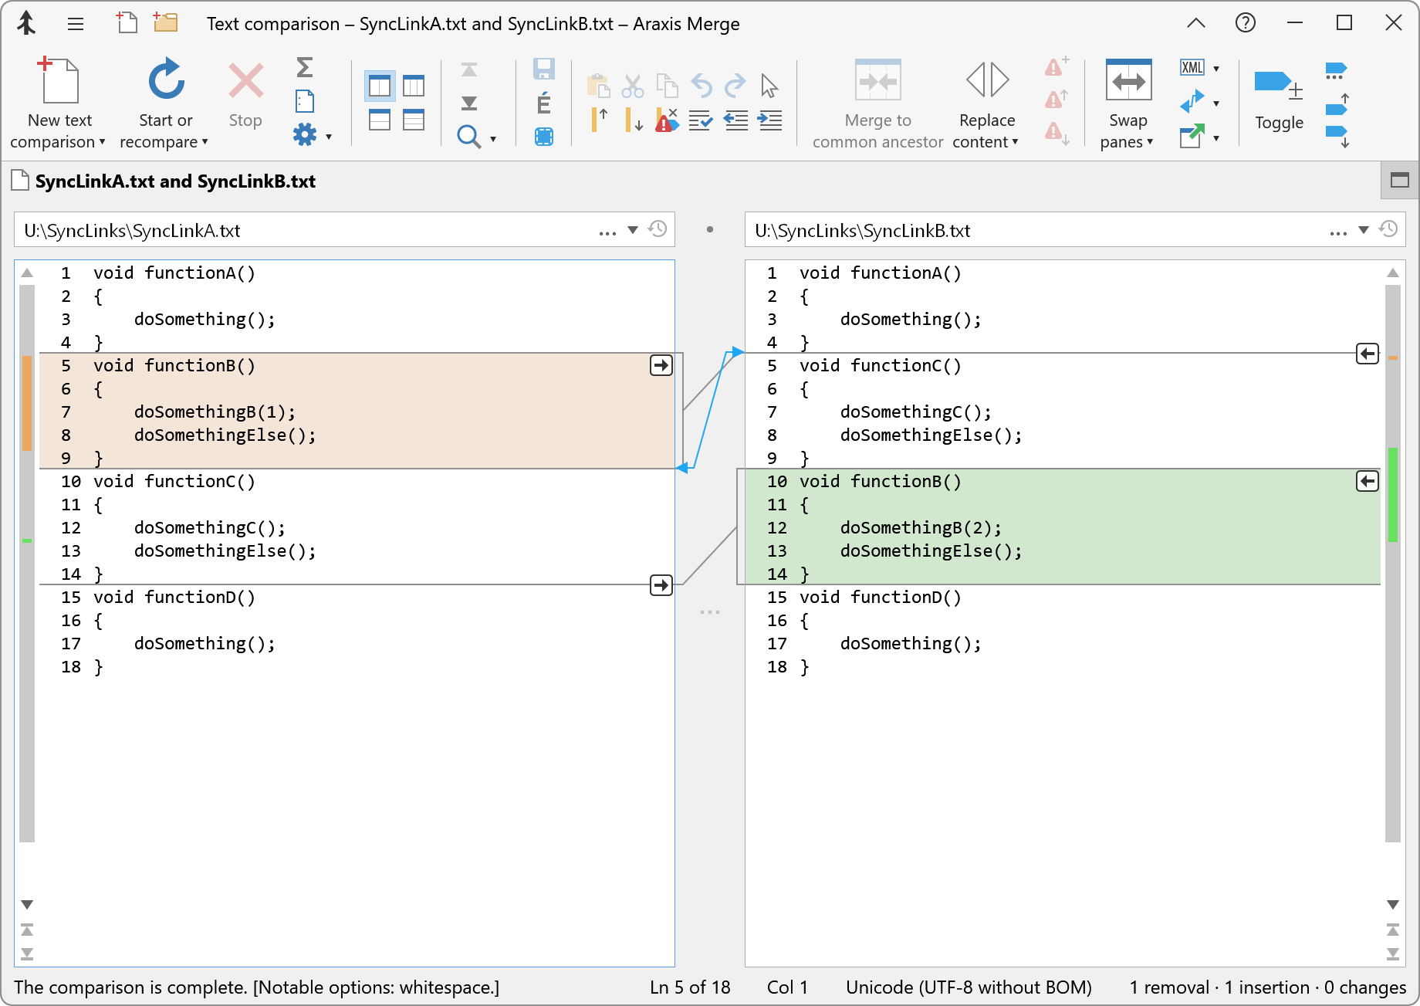
Task: Toggle the selection highlight icon
Action: click(543, 136)
